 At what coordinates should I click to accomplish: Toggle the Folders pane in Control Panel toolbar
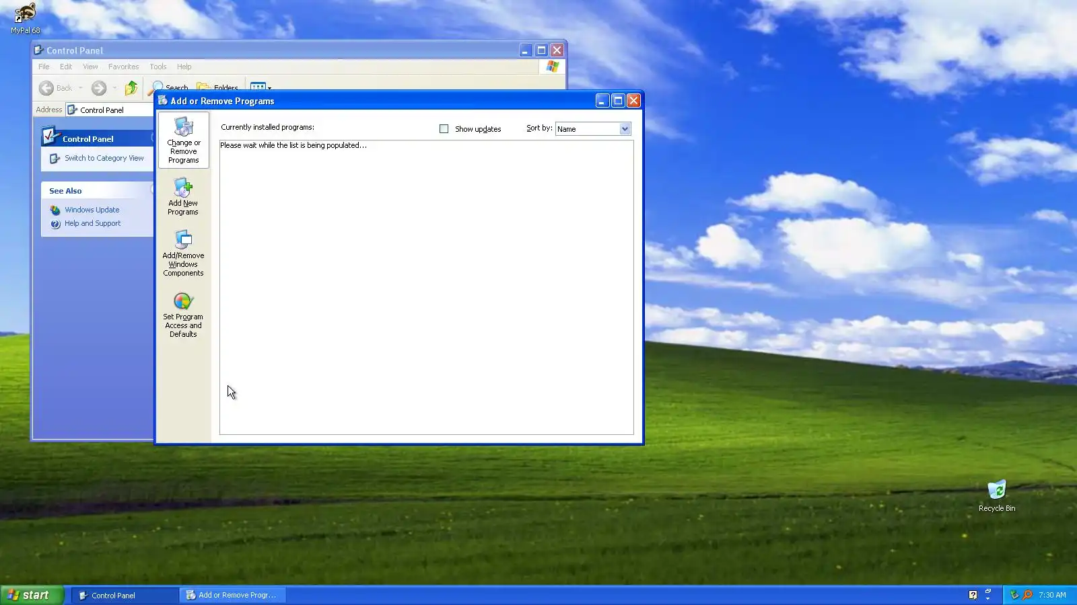[x=217, y=87]
